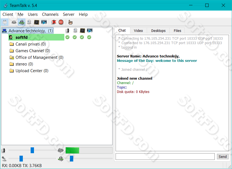
Task: Stream media file toolbar icon
Action: pos(44,22)
